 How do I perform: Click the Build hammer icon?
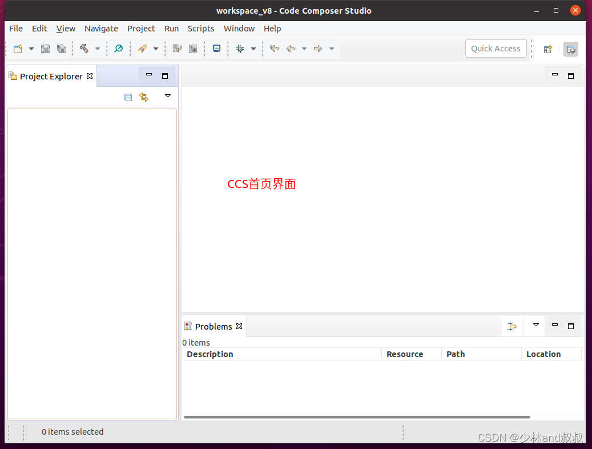pos(84,49)
